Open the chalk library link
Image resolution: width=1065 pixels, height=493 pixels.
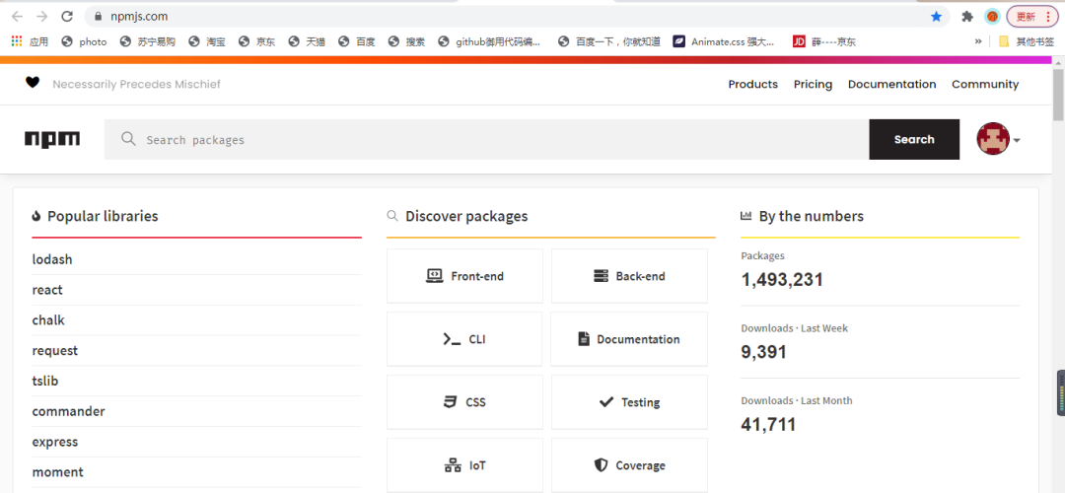pyautogui.click(x=48, y=319)
